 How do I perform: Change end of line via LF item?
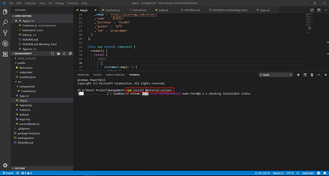pos(297,173)
